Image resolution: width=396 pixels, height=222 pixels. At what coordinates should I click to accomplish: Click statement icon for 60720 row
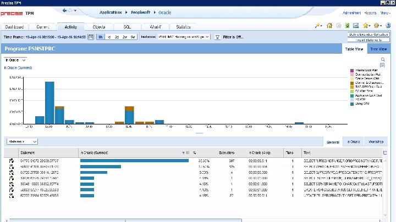12,173
